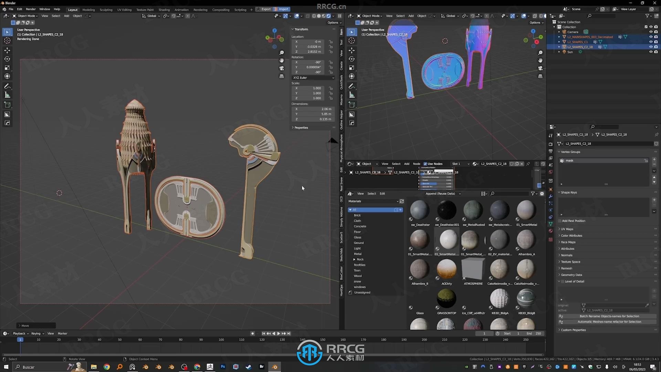
Task: Open Object Mode dropdown in left viewport
Action: point(25,16)
